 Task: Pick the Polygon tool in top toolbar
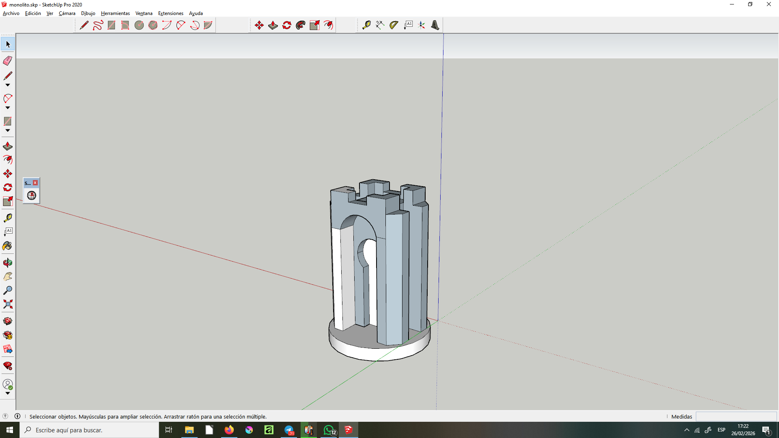coord(153,25)
